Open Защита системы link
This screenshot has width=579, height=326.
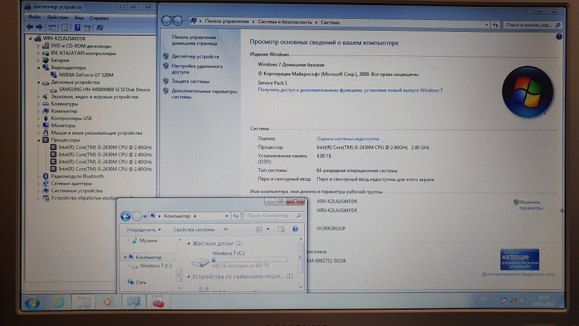click(x=190, y=81)
